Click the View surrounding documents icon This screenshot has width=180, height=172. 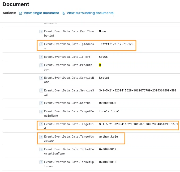coord(63,13)
